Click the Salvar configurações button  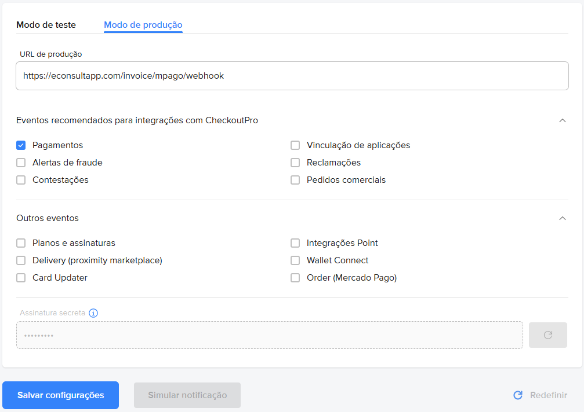(60, 395)
